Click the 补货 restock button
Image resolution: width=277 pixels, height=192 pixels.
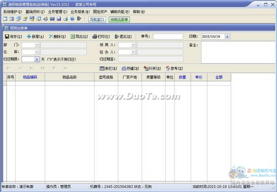152,68
